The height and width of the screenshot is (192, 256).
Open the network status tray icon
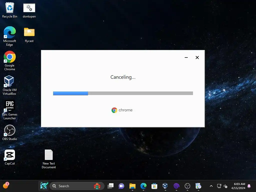219,186
